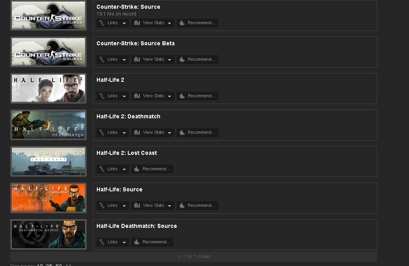Expand Links dropdown for Counter-Strike: Source
The image size is (409, 266).
(x=113, y=23)
